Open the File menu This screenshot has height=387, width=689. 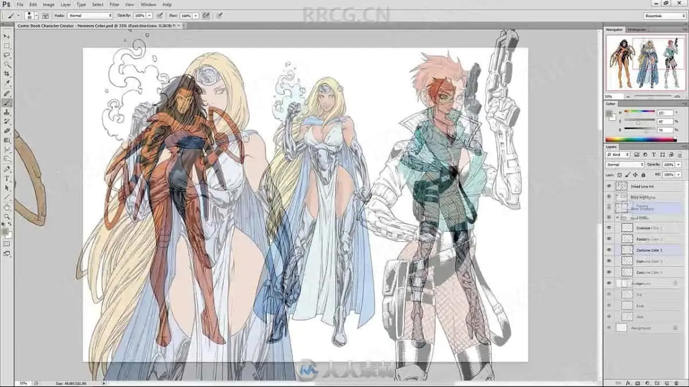click(x=20, y=5)
